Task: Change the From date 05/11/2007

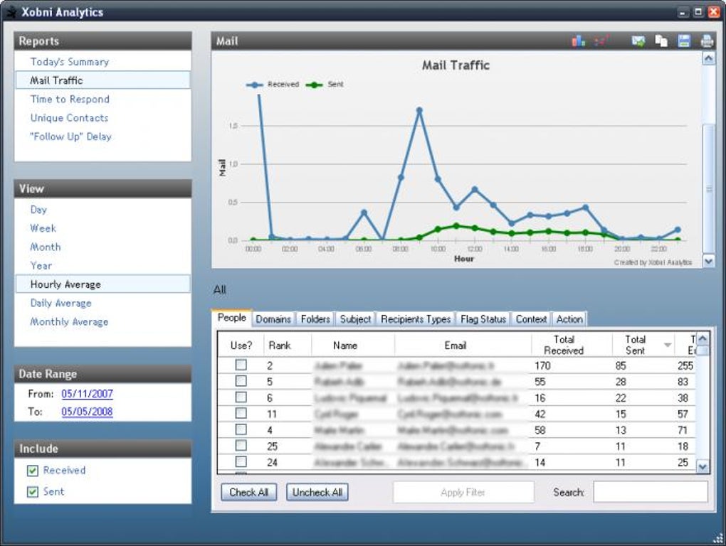Action: click(87, 394)
